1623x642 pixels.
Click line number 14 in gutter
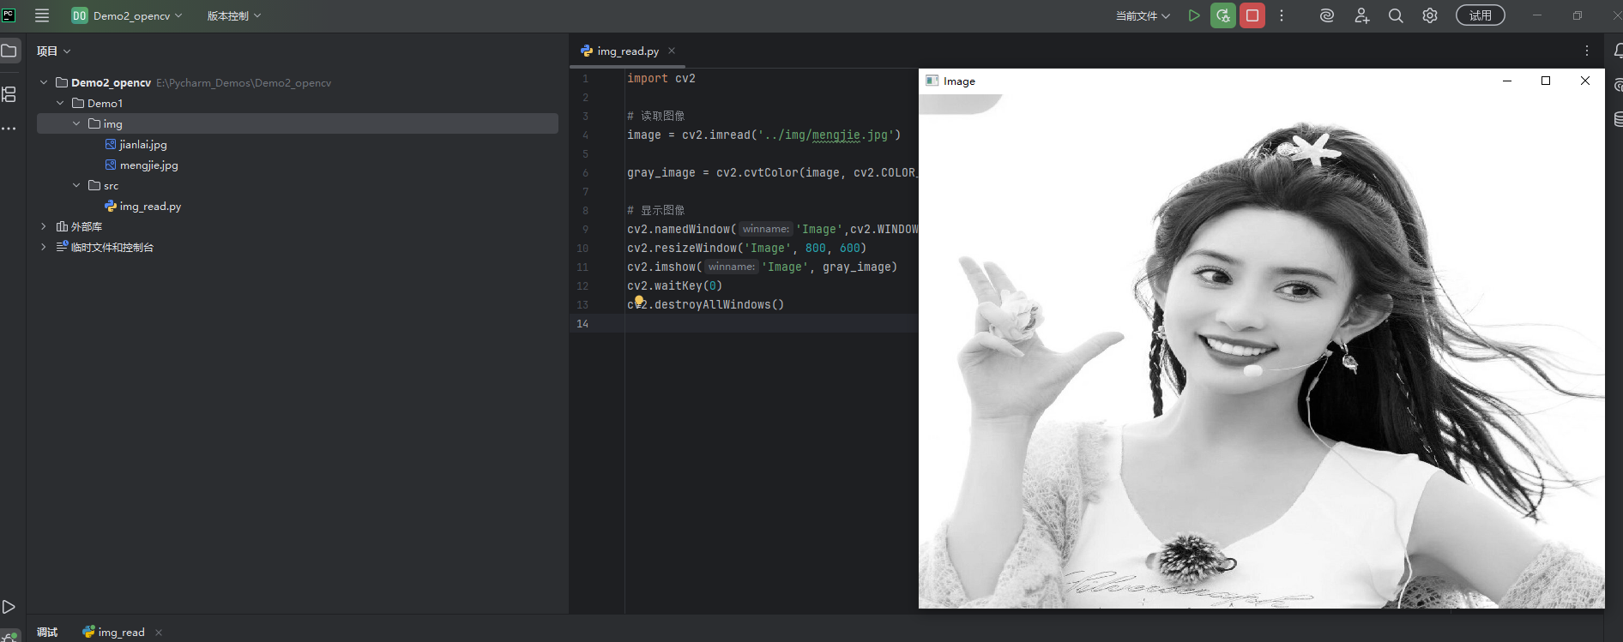click(582, 323)
